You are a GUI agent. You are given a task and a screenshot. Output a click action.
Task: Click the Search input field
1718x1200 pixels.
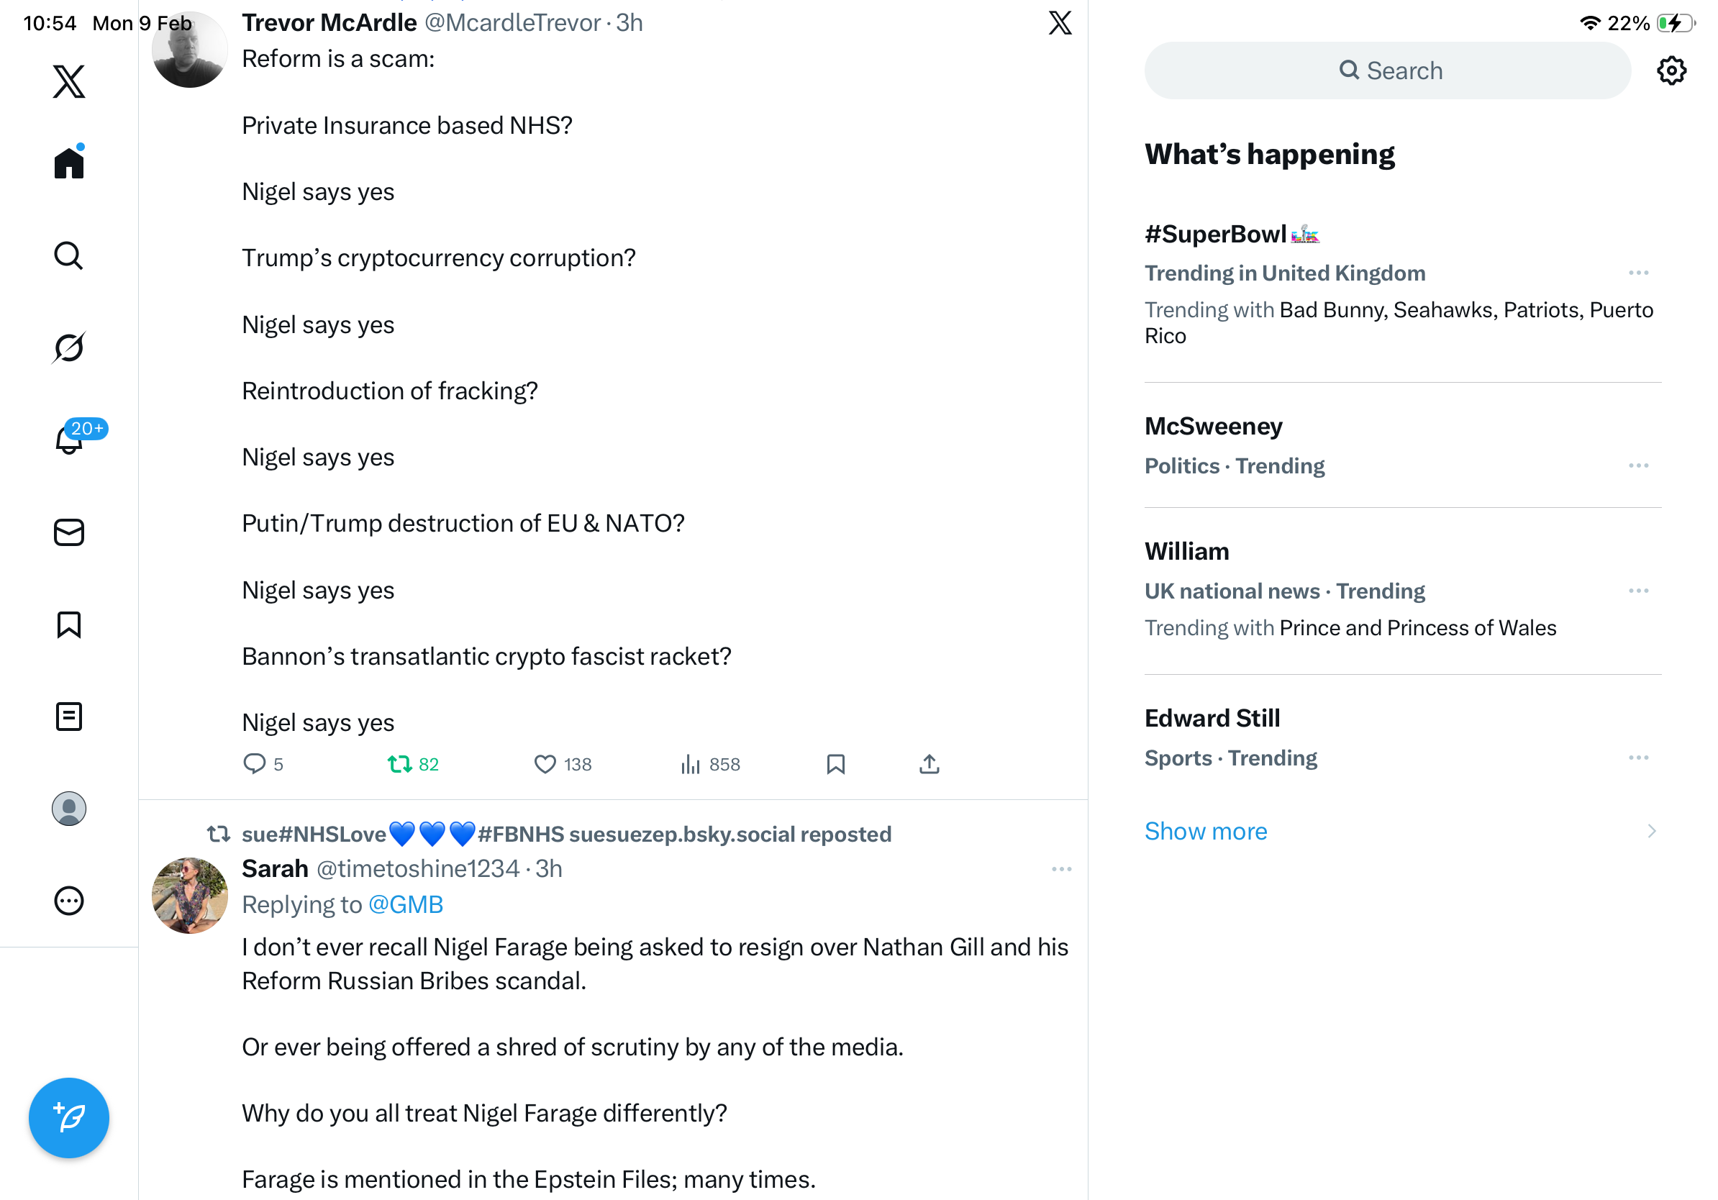click(x=1387, y=71)
